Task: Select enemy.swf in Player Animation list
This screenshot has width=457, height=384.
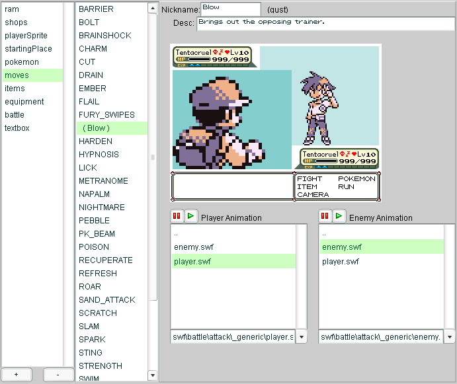Action: (194, 247)
